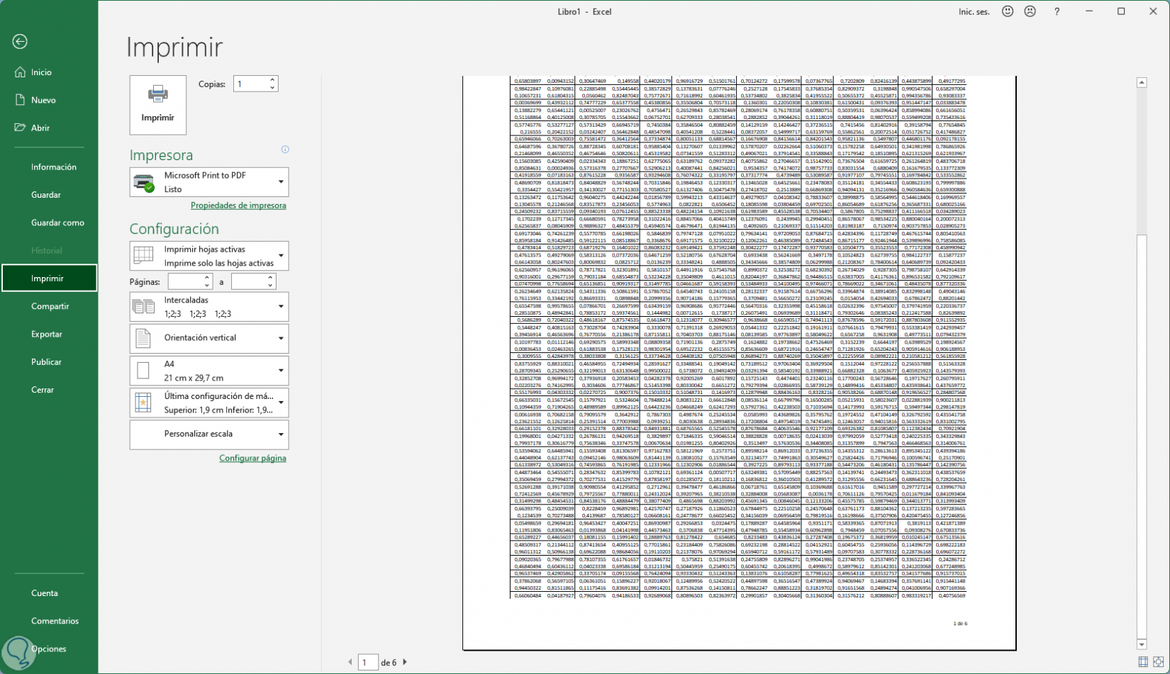This screenshot has height=674, width=1170.
Task: Click zoom to page icon
Action: tap(1158, 662)
